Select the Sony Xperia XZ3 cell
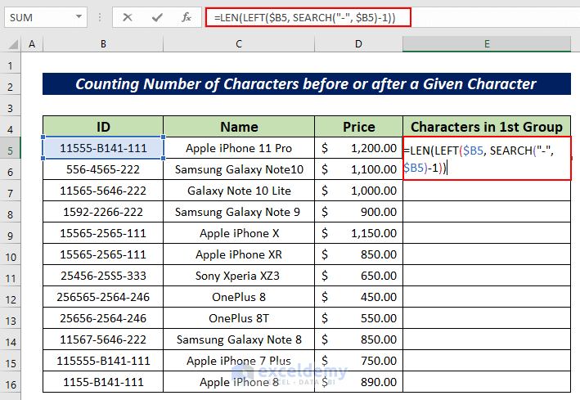The image size is (580, 400). pos(239,276)
